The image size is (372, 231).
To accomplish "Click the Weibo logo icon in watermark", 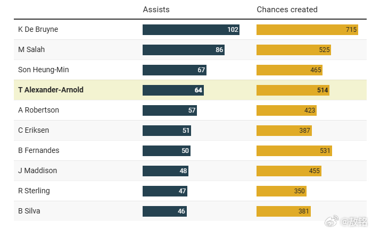I will (x=332, y=221).
